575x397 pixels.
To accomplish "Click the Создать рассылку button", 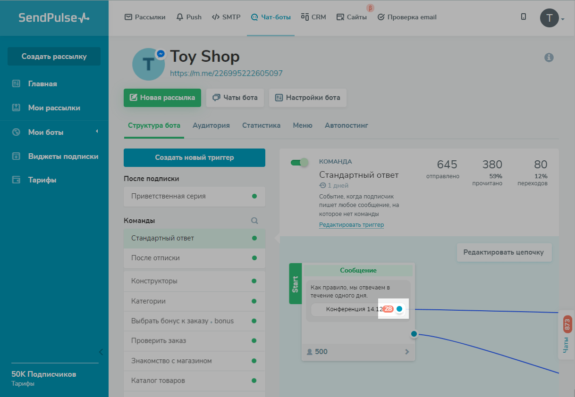I will click(x=54, y=56).
